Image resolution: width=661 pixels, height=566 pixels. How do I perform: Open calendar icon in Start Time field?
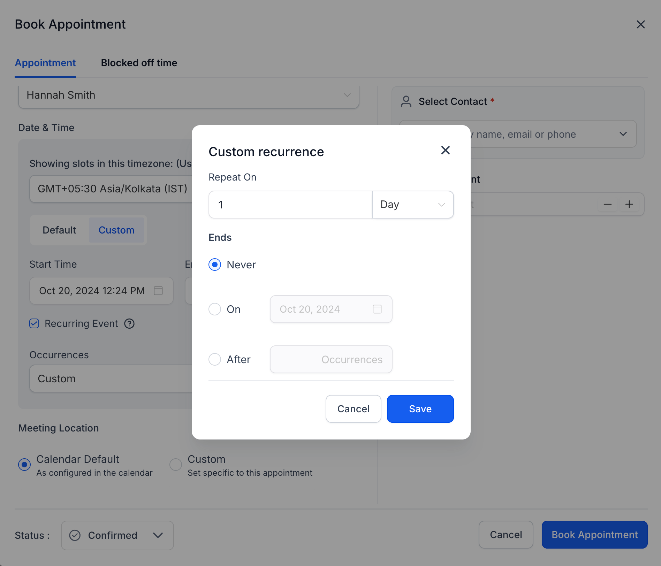coord(158,291)
